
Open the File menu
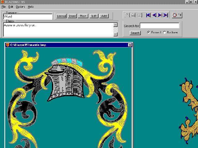coord(4,6)
